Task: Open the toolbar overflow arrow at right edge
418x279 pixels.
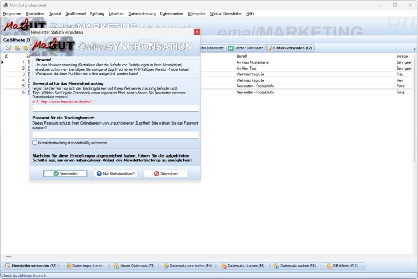Action: tap(414, 49)
